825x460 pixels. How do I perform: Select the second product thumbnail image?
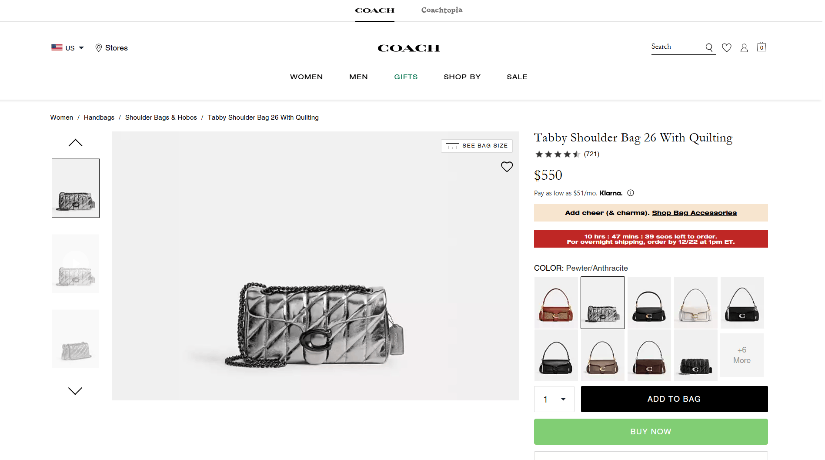coord(76,264)
